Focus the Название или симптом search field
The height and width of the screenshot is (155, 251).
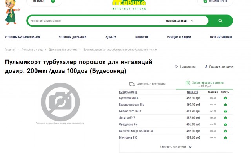94,21
